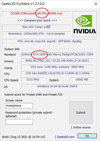Focus the Screen name input field
The height and width of the screenshot is (141, 100).
click(x=19, y=106)
